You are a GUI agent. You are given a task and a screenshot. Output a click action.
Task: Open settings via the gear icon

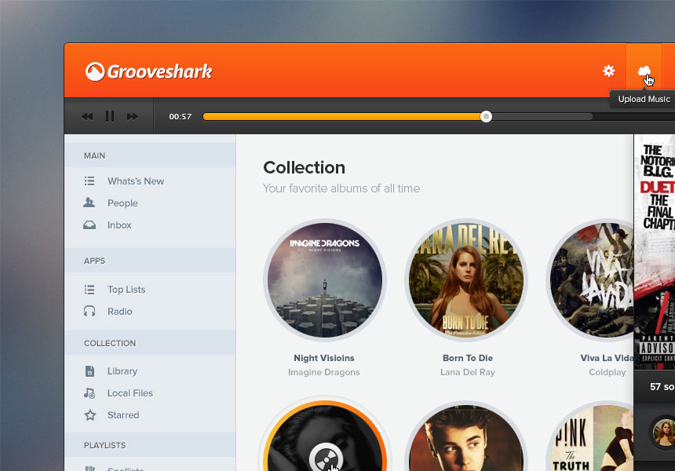[x=608, y=71]
